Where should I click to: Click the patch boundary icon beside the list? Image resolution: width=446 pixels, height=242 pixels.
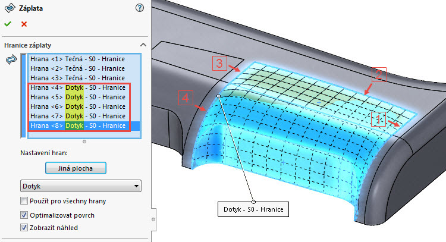pos(11,59)
